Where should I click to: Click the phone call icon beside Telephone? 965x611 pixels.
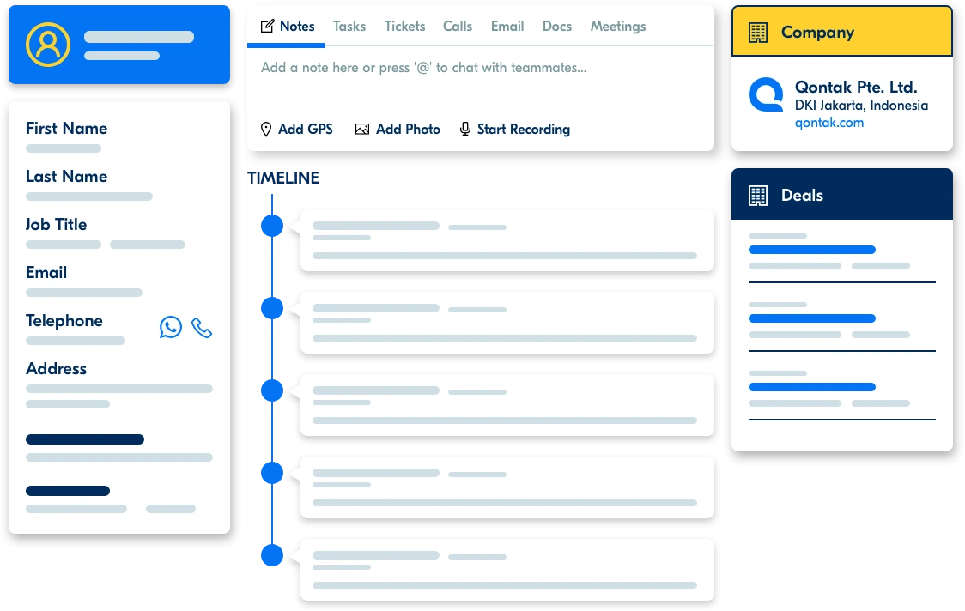point(202,327)
